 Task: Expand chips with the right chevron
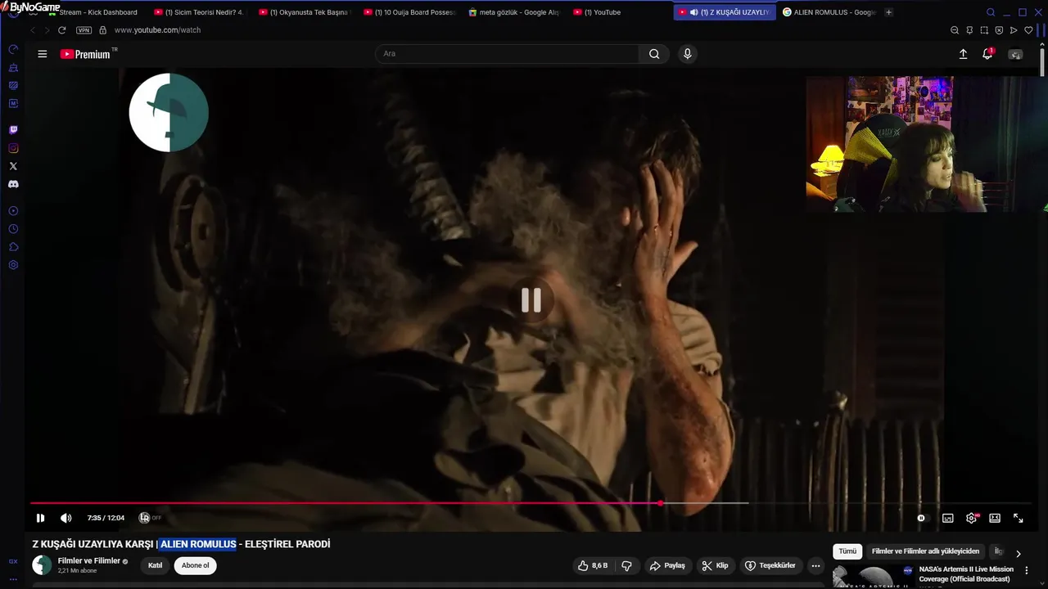pos(1019,554)
